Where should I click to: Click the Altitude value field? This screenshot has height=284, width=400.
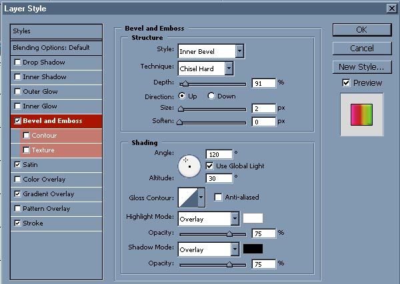[x=219, y=178]
